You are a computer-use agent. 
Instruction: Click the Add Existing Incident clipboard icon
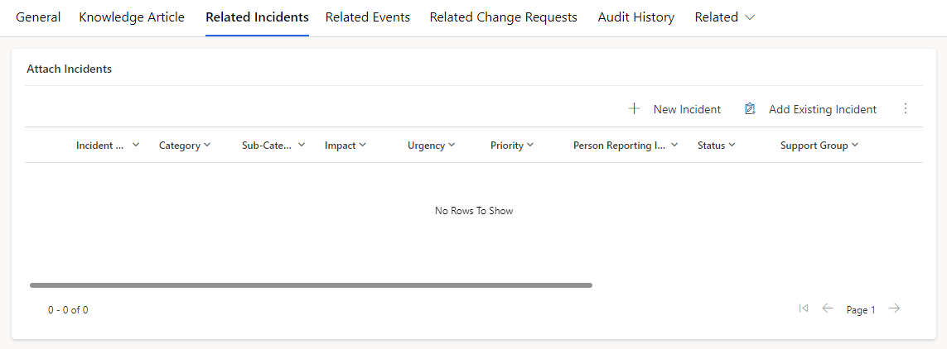pyautogui.click(x=750, y=109)
